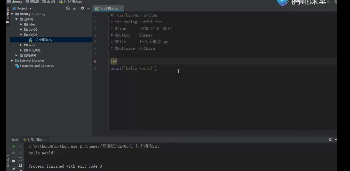The image size is (350, 171).
Task: Open the Project panel settings gear
Action: [82, 8]
